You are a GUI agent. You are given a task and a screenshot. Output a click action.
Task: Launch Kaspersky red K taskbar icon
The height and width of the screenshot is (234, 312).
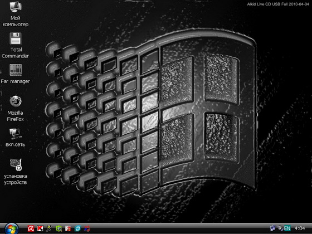(x=40, y=228)
